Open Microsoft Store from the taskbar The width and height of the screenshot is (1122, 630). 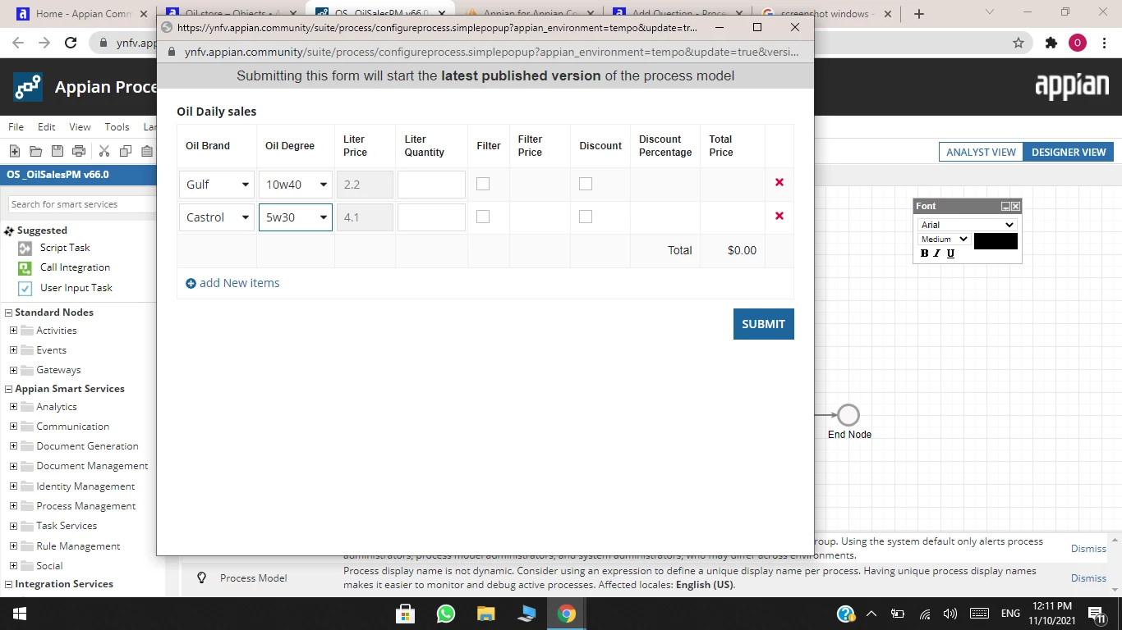pyautogui.click(x=405, y=614)
